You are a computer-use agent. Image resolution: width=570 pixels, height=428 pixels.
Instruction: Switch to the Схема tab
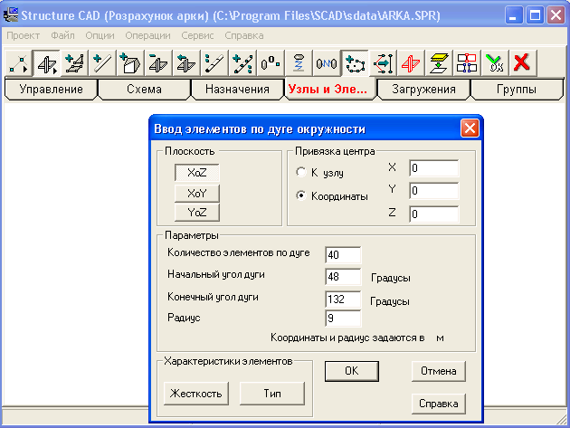coord(145,89)
